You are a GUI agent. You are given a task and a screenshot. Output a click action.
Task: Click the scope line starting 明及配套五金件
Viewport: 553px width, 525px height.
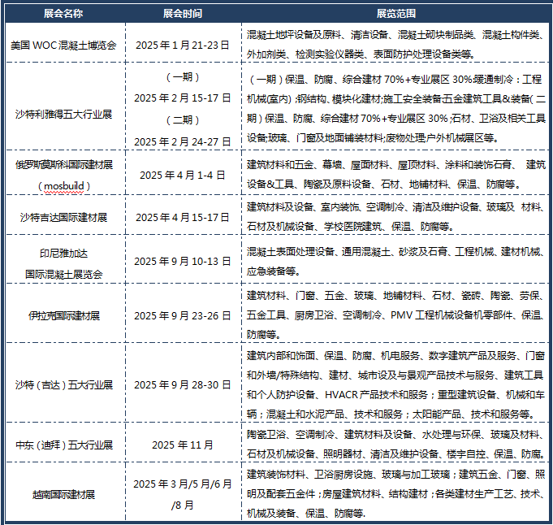tap(396, 493)
